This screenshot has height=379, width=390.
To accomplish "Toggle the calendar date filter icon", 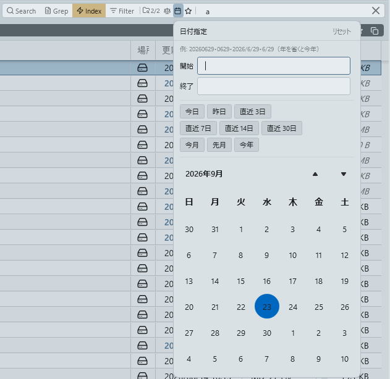I will (178, 11).
